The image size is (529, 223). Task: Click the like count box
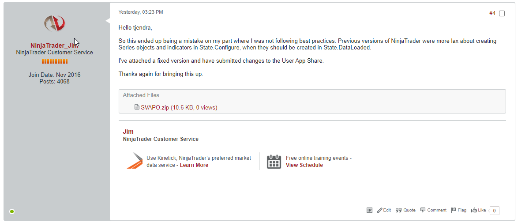pos(494,211)
